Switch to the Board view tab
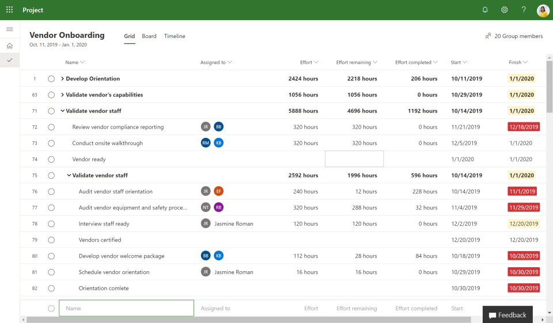This screenshot has height=323, width=553. coord(149,36)
